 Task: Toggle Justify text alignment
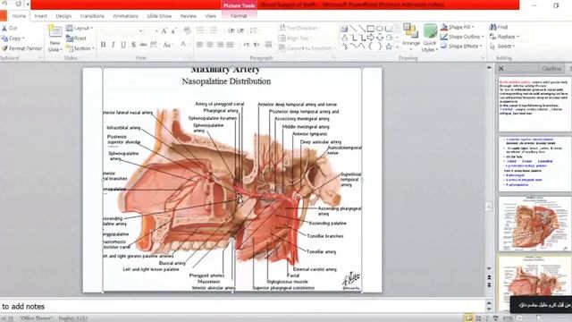[x=230, y=45]
